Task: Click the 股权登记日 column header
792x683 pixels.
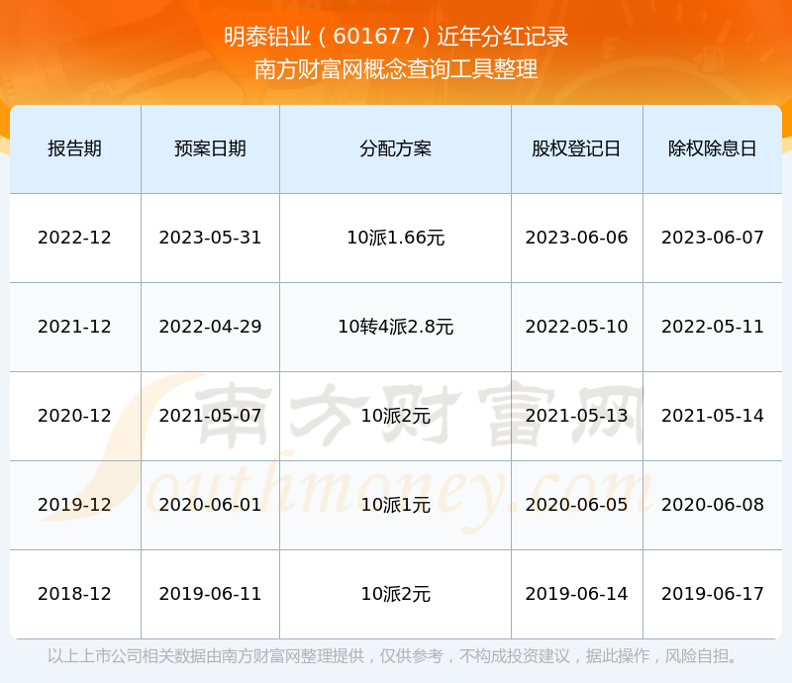Action: pos(576,148)
